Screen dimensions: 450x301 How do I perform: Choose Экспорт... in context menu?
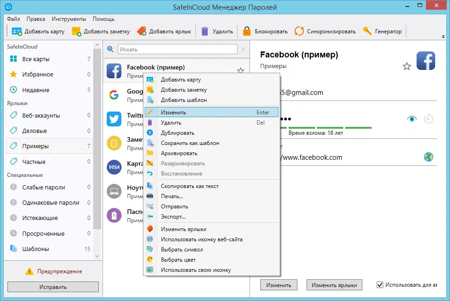tap(212, 217)
